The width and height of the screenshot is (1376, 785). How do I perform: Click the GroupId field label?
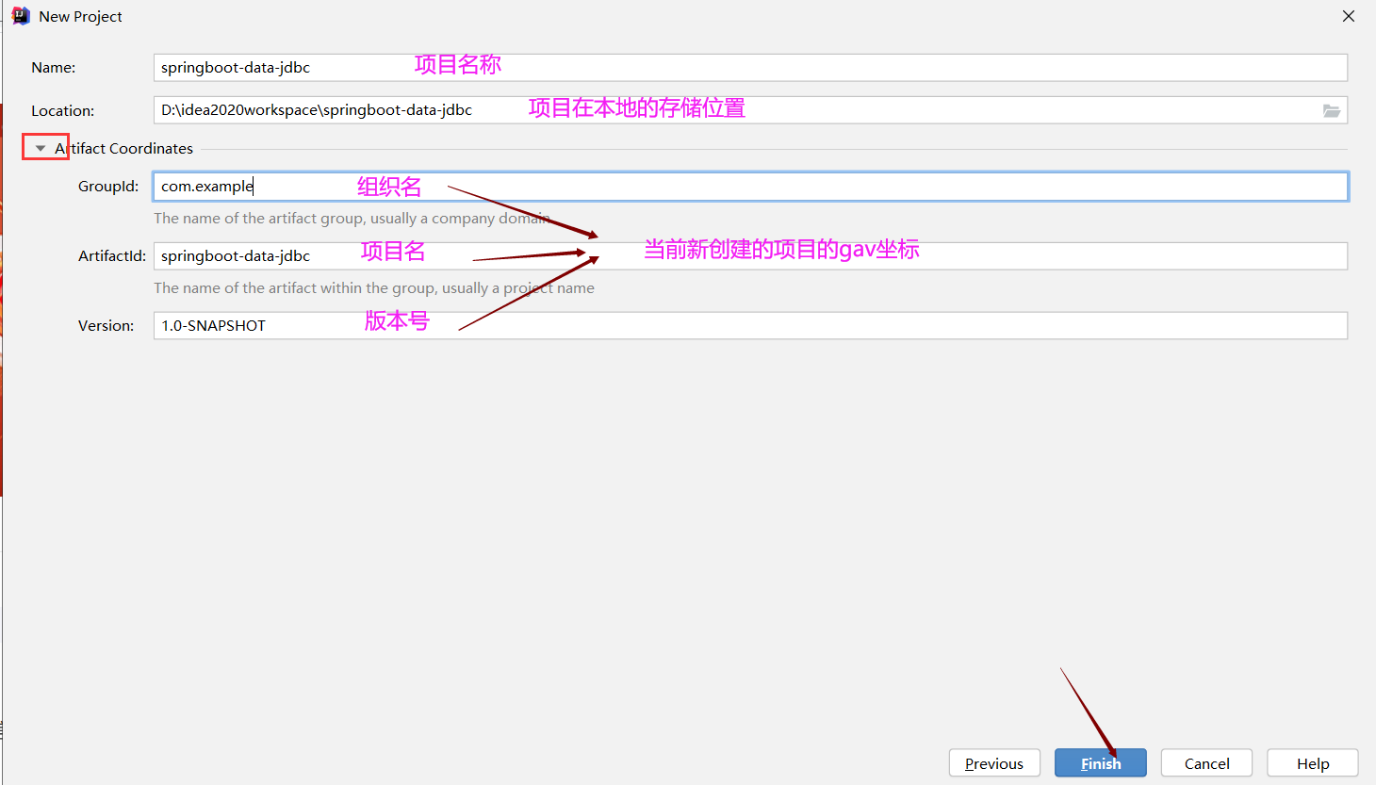coord(107,186)
